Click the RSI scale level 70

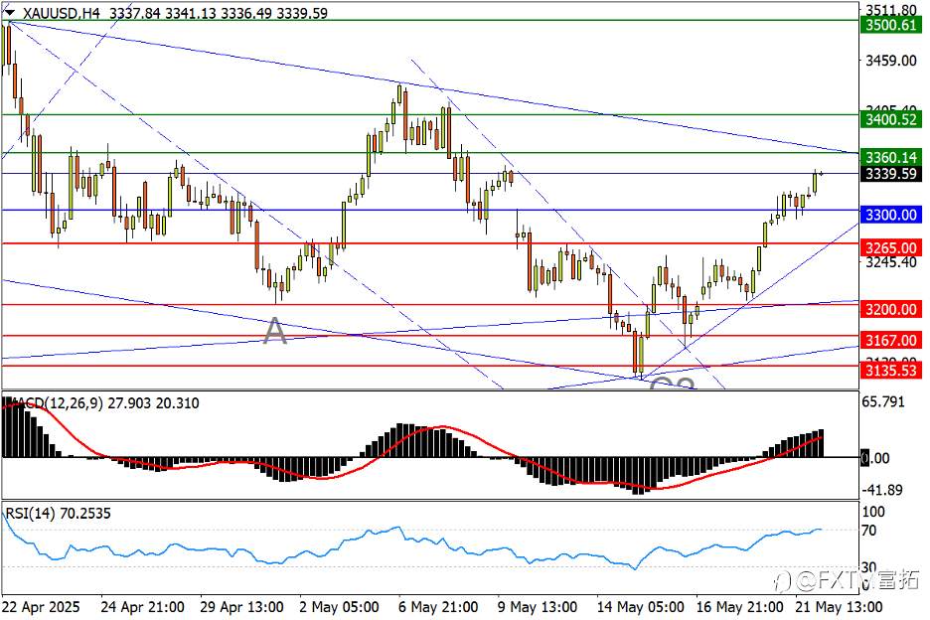[869, 531]
